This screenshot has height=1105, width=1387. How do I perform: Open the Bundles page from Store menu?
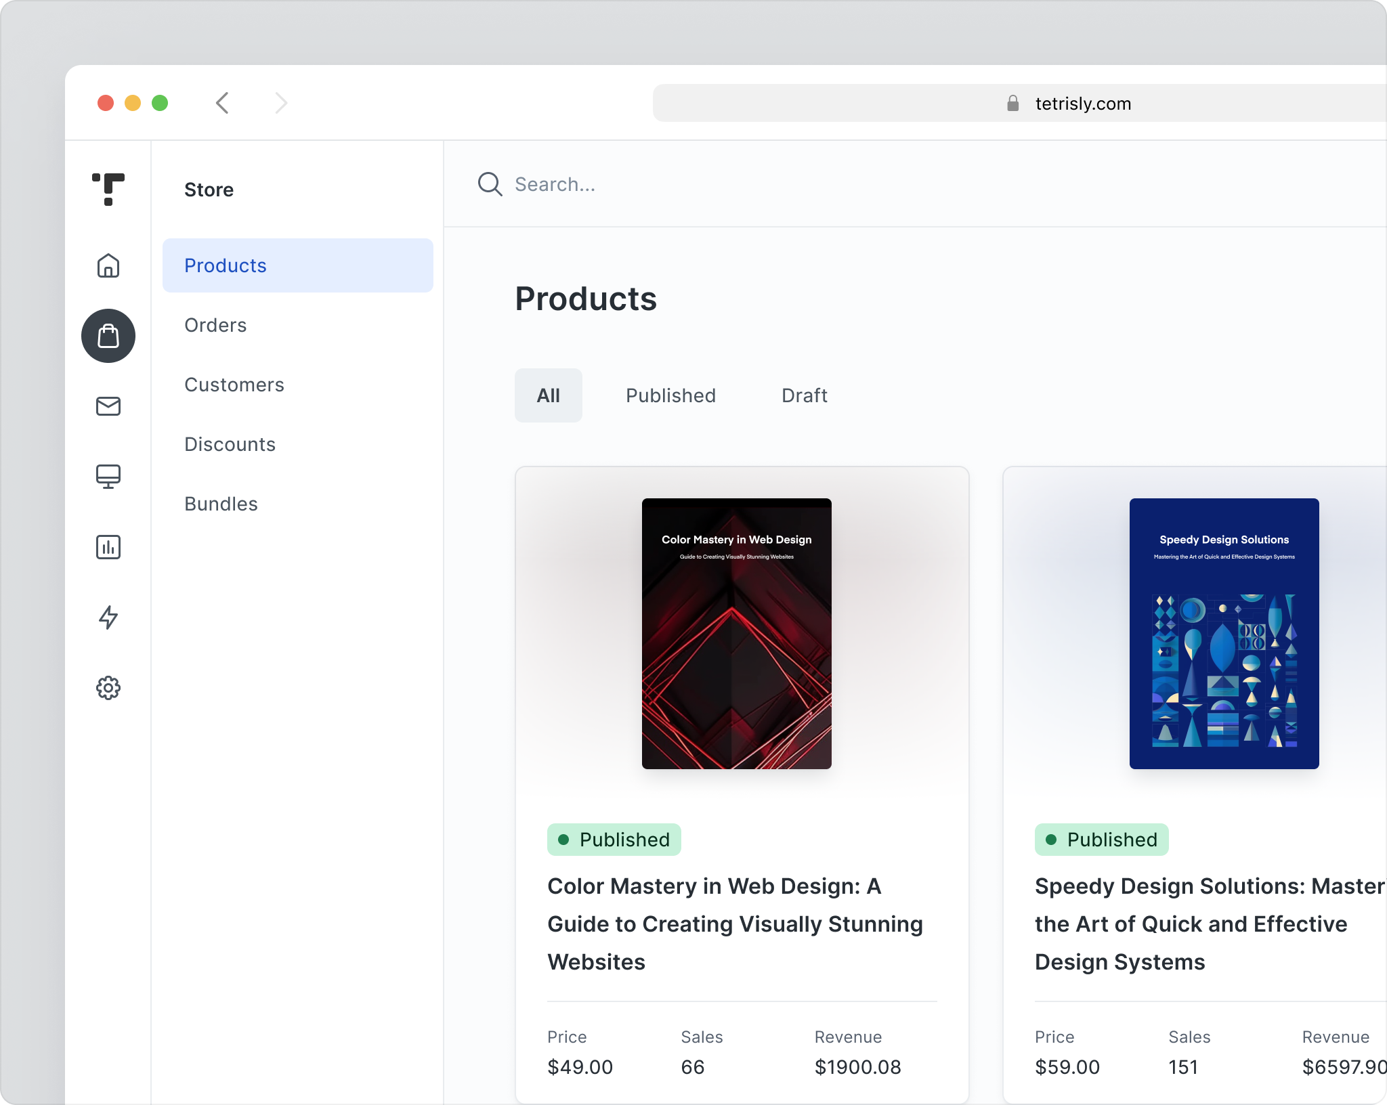pyautogui.click(x=221, y=504)
